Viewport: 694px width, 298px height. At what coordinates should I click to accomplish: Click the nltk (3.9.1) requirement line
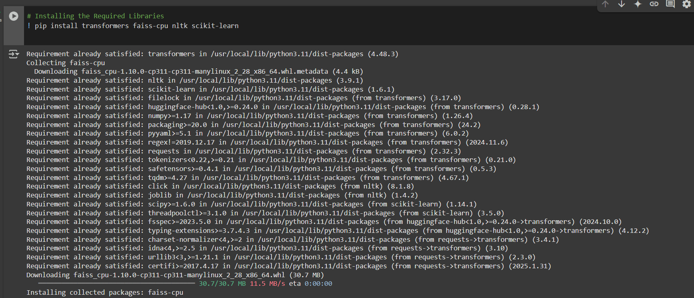[x=195, y=81]
